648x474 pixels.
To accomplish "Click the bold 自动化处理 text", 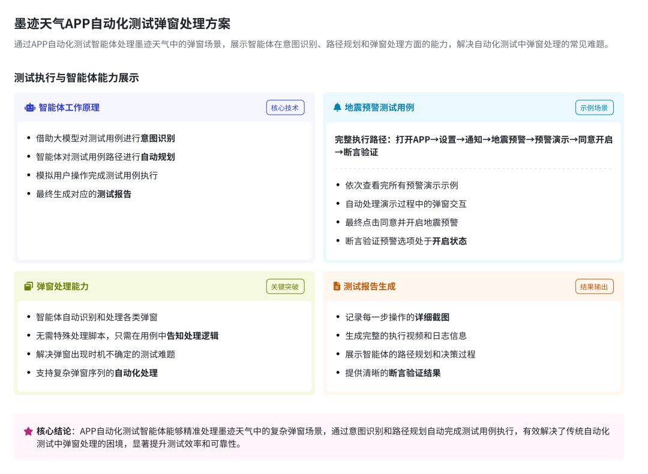I will 136,372.
